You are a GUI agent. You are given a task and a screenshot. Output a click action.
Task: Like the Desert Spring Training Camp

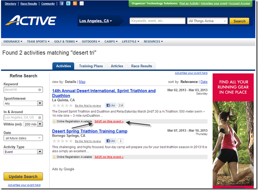111,141
